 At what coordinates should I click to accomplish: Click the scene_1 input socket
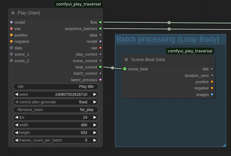tap(11, 54)
